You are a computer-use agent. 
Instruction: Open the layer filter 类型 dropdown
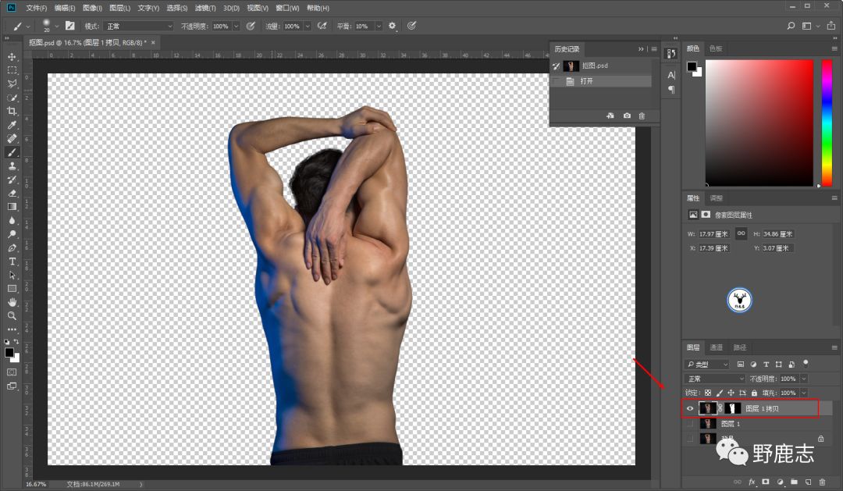coord(707,365)
